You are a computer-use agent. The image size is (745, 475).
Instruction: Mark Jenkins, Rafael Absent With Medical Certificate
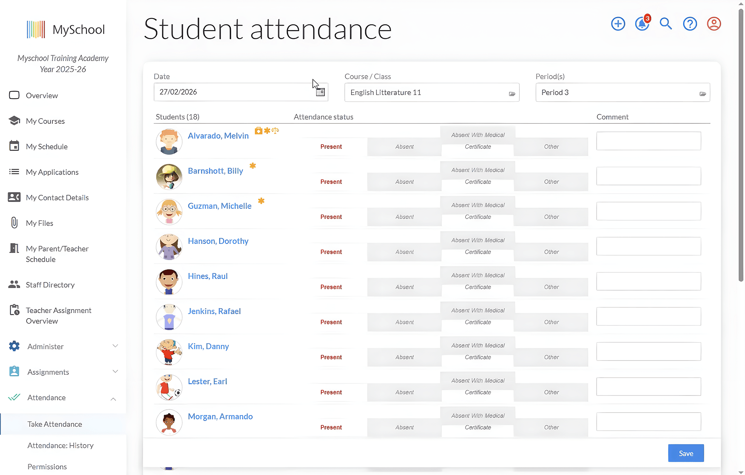[478, 316]
